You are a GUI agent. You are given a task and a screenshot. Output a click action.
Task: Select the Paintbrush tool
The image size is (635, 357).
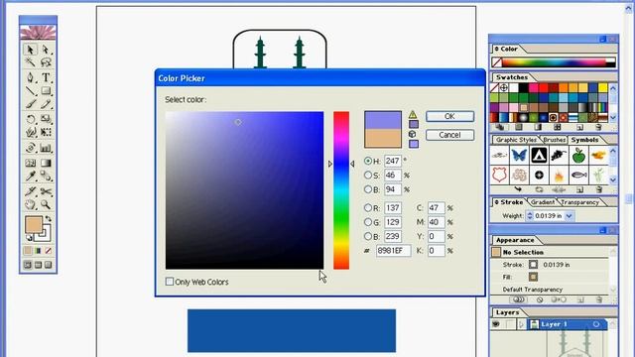click(30, 104)
